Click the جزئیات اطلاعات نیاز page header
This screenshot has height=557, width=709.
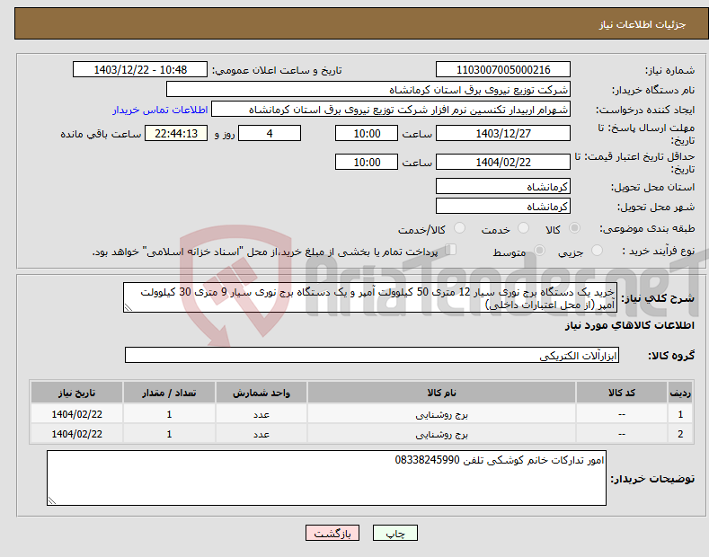click(643, 24)
